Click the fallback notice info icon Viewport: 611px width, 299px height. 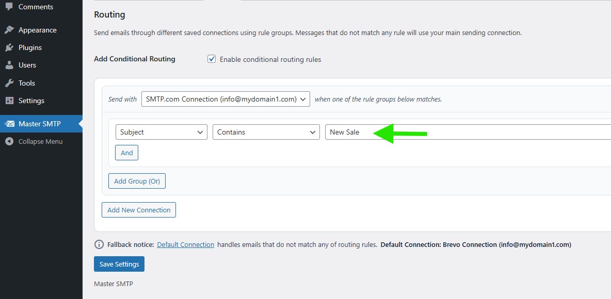(x=99, y=244)
